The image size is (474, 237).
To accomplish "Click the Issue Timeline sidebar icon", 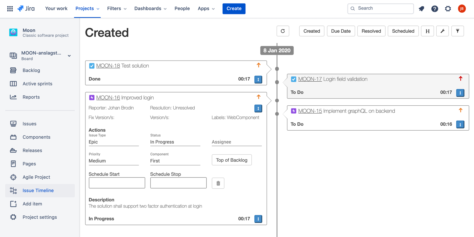I will 13,190.
